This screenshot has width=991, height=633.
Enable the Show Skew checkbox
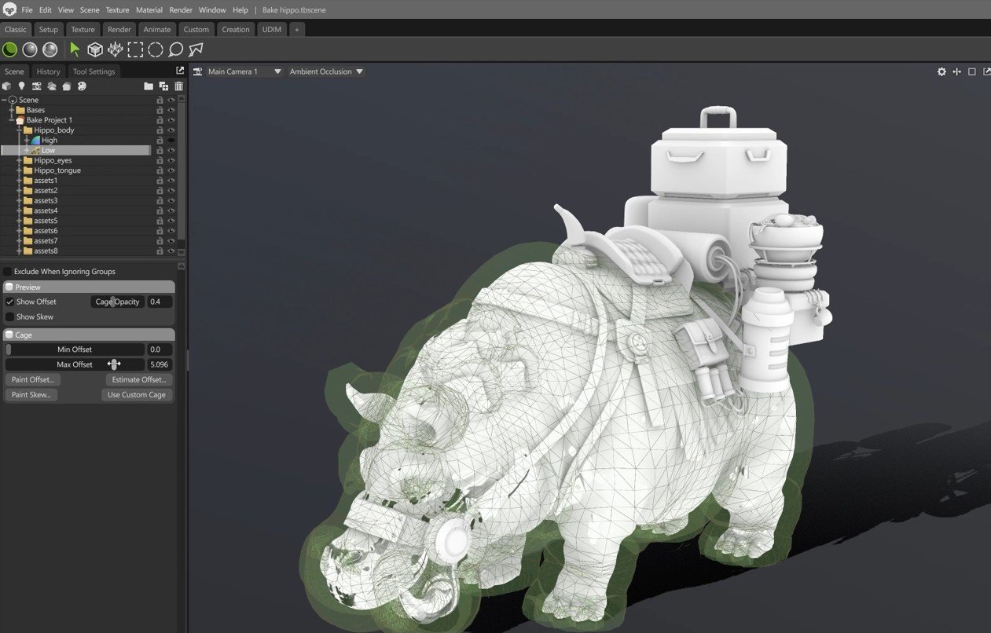point(8,316)
